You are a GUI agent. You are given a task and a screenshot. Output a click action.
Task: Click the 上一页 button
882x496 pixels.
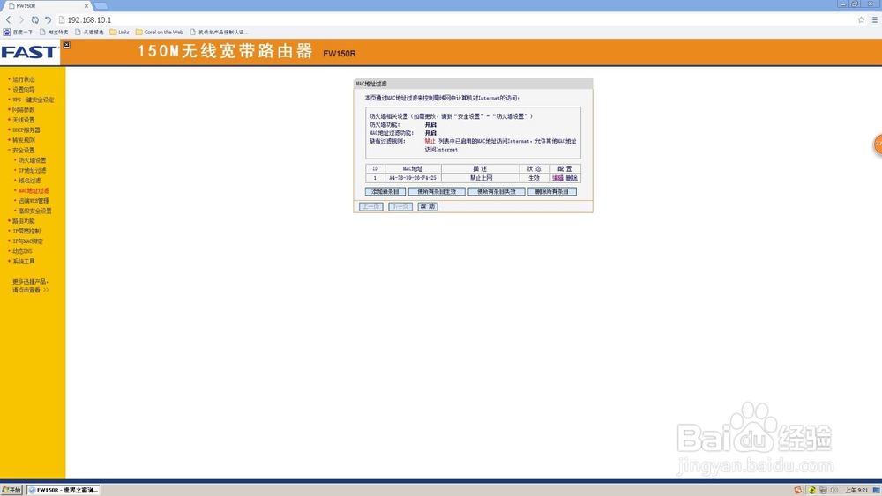370,207
